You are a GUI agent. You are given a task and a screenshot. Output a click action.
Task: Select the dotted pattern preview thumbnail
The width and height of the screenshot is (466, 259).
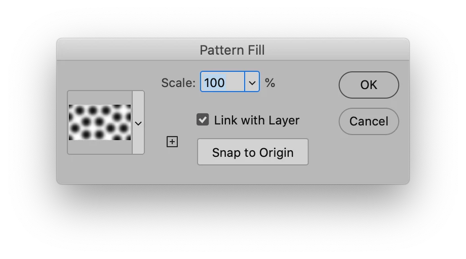pos(100,122)
